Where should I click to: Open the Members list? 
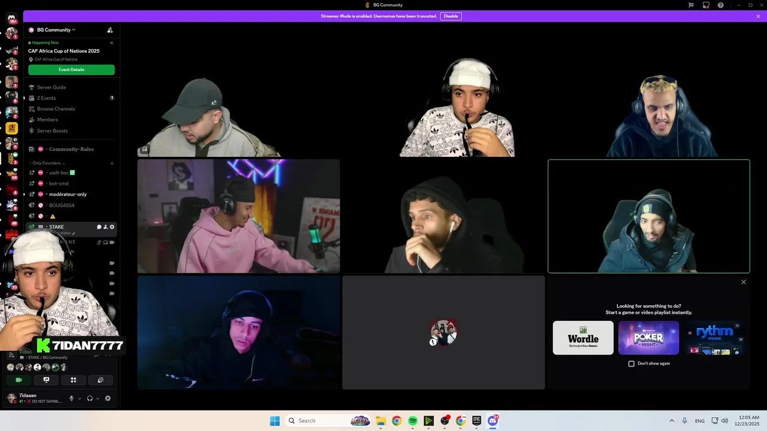coord(71,120)
